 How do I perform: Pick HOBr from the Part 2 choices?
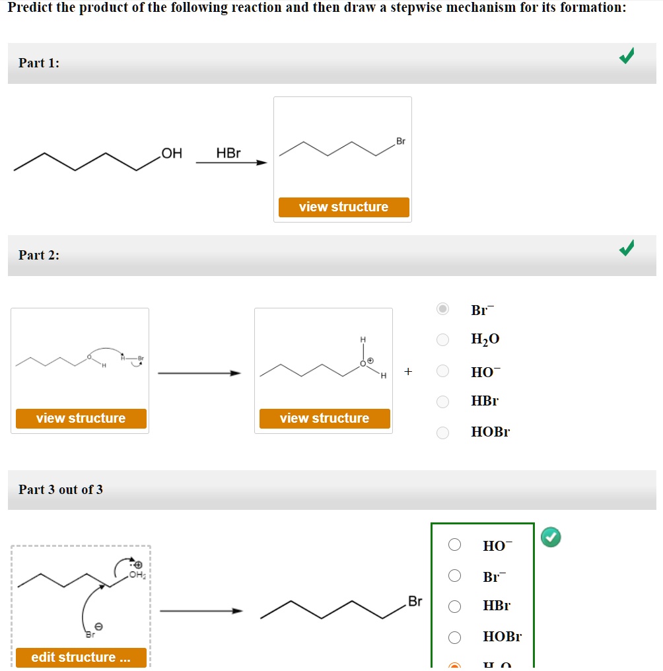(x=442, y=432)
